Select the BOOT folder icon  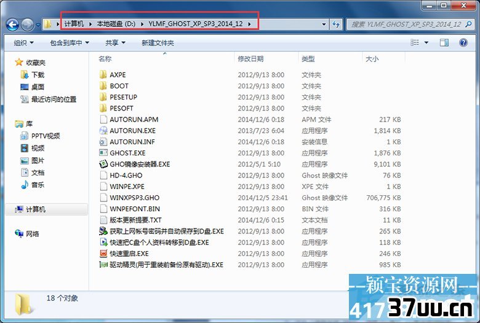pyautogui.click(x=103, y=86)
